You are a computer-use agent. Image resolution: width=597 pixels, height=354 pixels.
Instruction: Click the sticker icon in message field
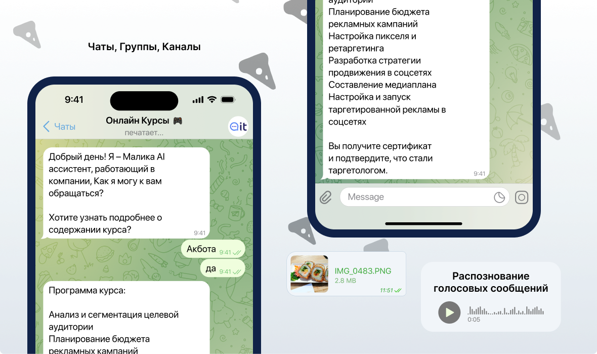(x=499, y=197)
